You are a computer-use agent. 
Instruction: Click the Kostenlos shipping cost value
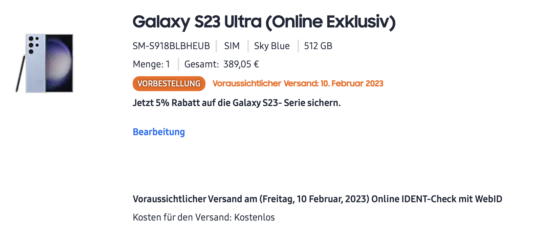[255, 217]
